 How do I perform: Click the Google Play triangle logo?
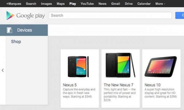point(10,16)
